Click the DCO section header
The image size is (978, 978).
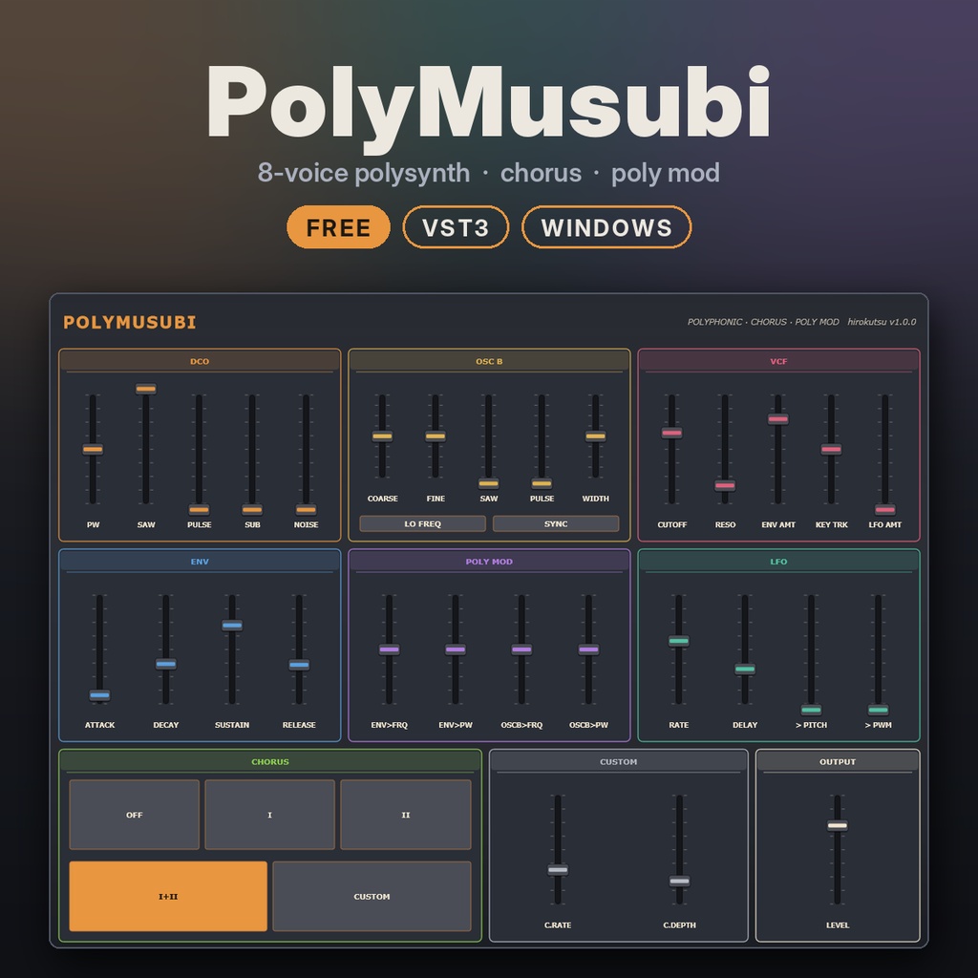(x=200, y=361)
